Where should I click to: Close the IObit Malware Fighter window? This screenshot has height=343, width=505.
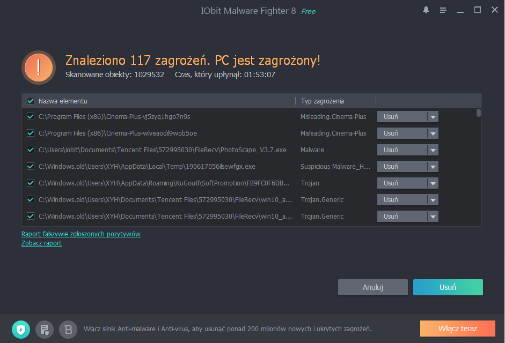(495, 10)
